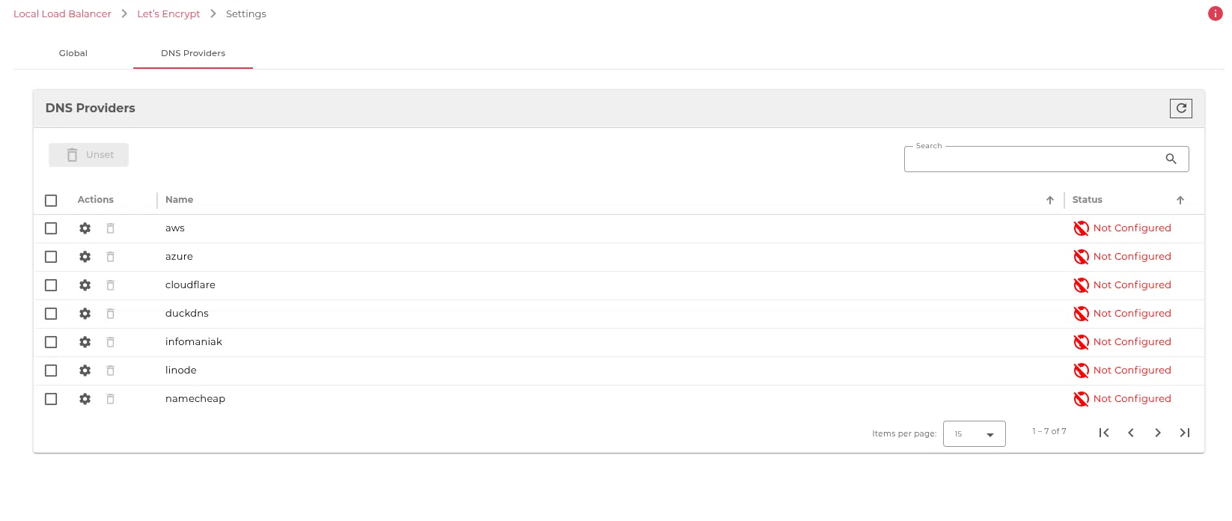1232x521 pixels.
Task: Toggle sorting on the Status column
Action: pos(1180,200)
